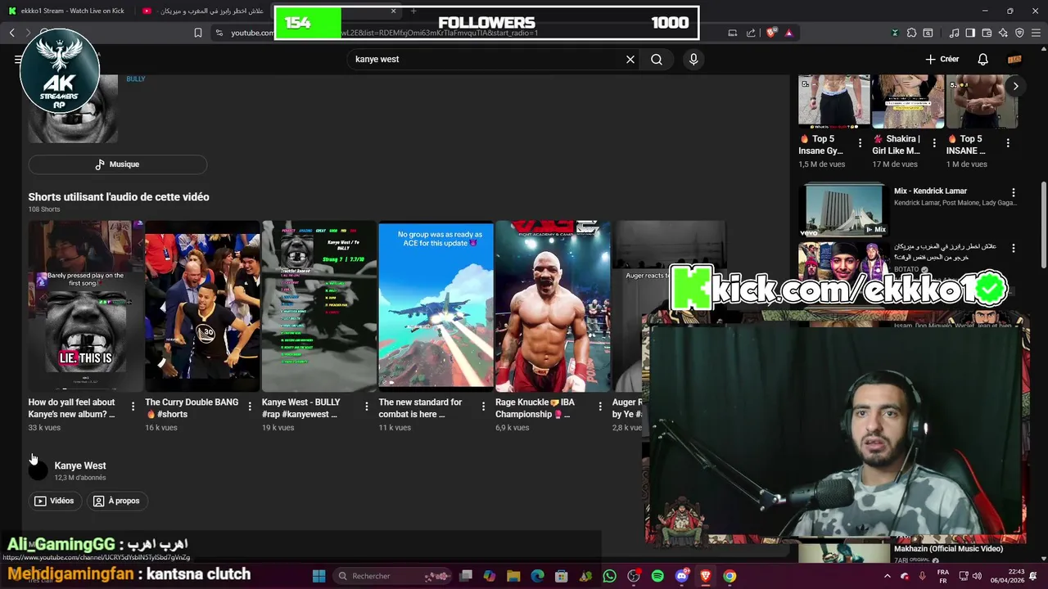Click the taskbar Rechercher search box

click(x=393, y=576)
